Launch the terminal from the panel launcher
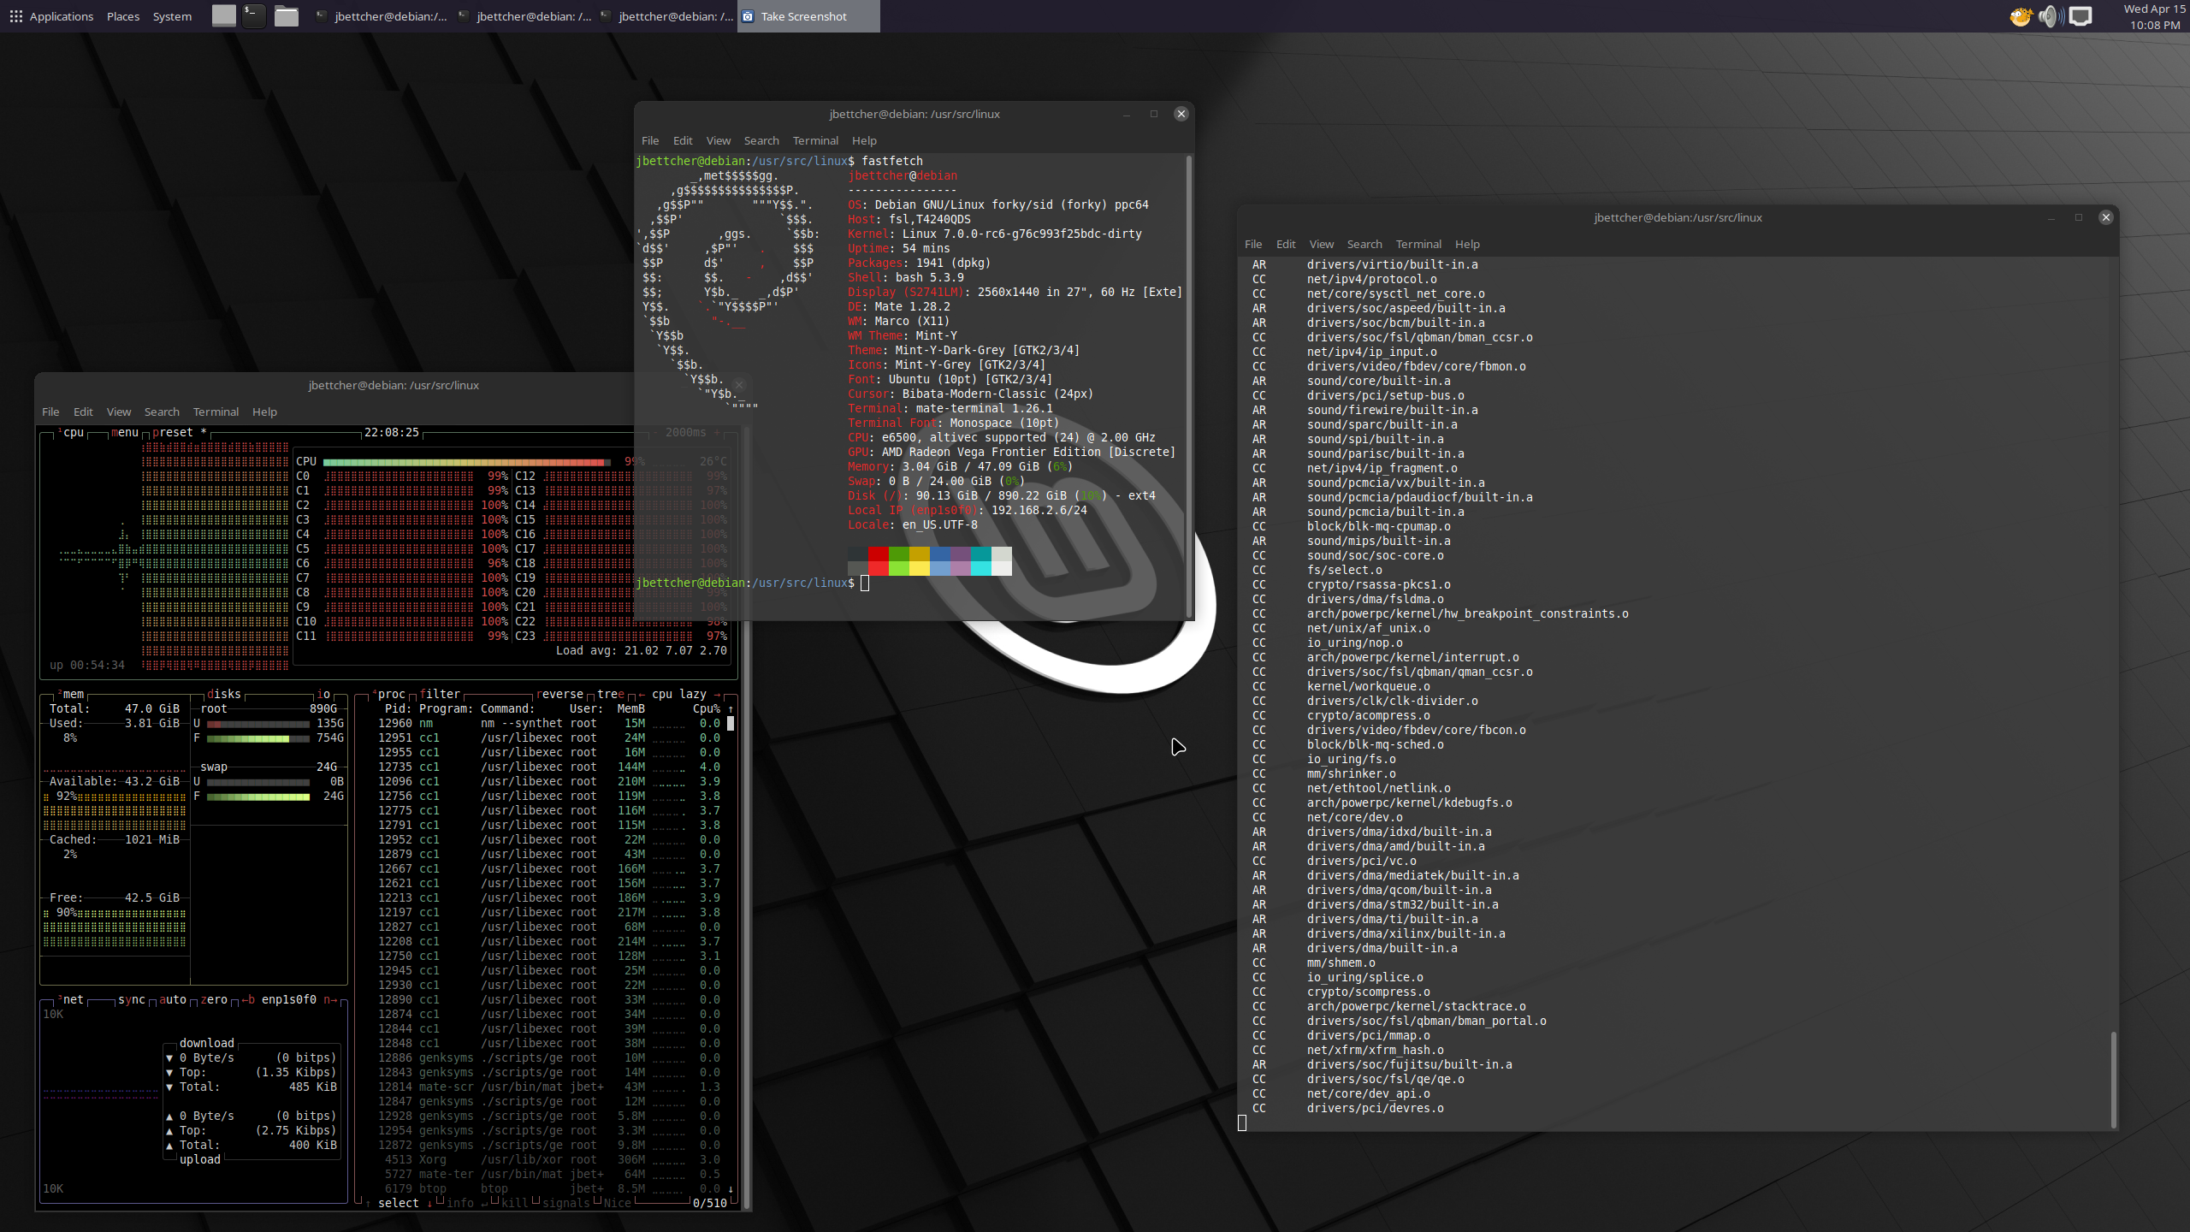Image resolution: width=2190 pixels, height=1232 pixels. [254, 16]
